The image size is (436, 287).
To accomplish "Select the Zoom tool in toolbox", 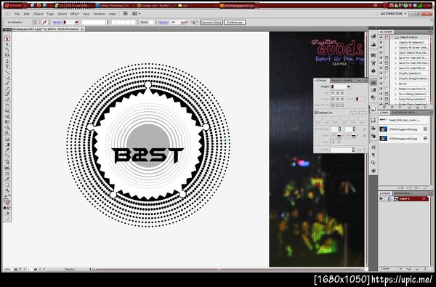I will click(x=7, y=190).
